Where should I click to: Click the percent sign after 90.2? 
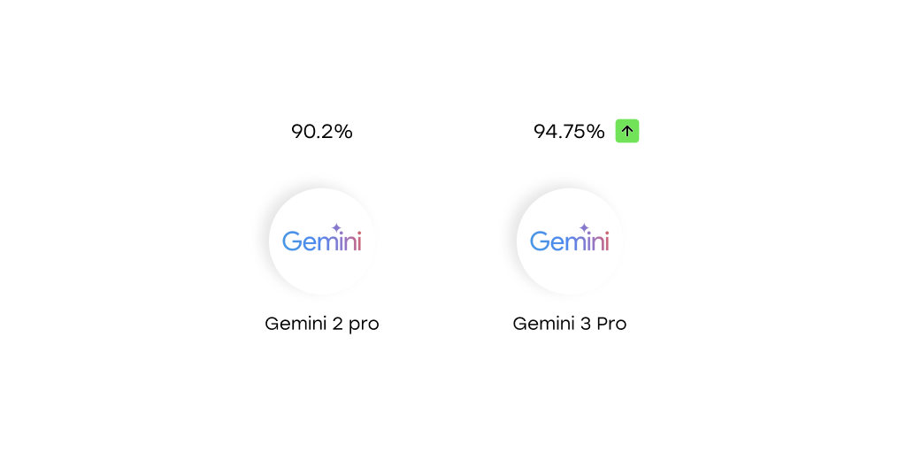pyautogui.click(x=344, y=132)
